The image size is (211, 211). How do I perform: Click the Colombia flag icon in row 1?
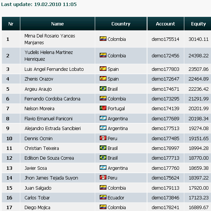103,39
